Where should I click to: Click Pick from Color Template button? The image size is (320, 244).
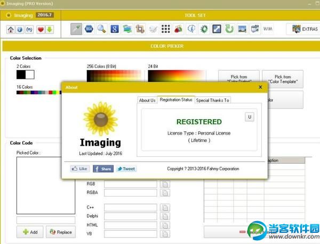point(283,79)
